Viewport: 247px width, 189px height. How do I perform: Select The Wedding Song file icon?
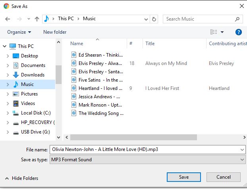[74, 113]
